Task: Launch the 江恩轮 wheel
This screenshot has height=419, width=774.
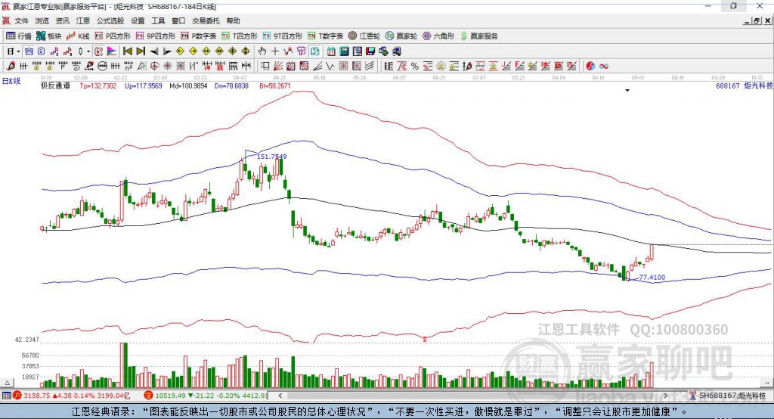Action: pos(364,36)
